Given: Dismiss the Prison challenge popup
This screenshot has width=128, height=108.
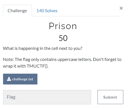Looking at the screenshot, I should 121,8.
